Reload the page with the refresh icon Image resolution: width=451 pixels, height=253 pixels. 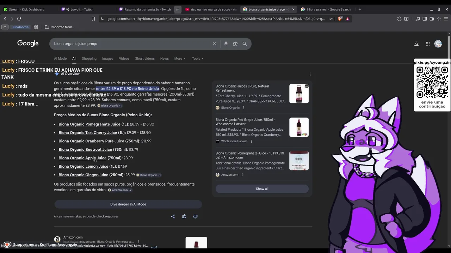19,19
